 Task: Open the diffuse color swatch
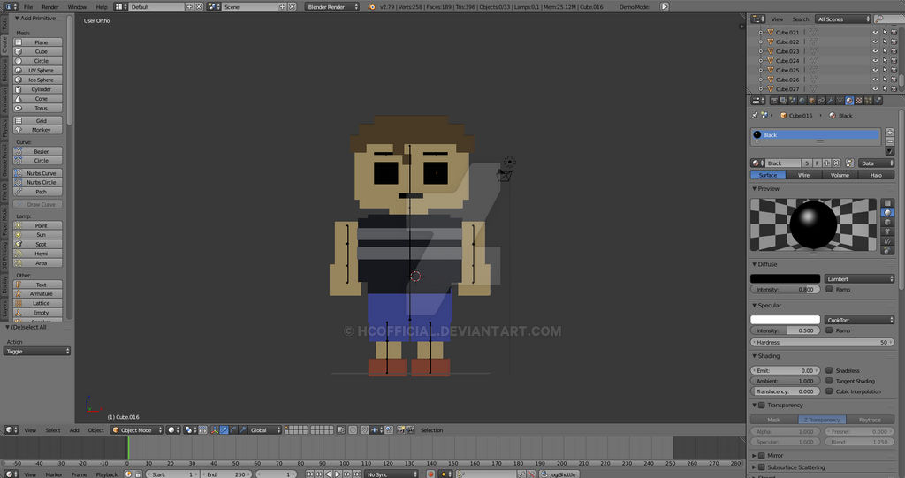coord(785,279)
